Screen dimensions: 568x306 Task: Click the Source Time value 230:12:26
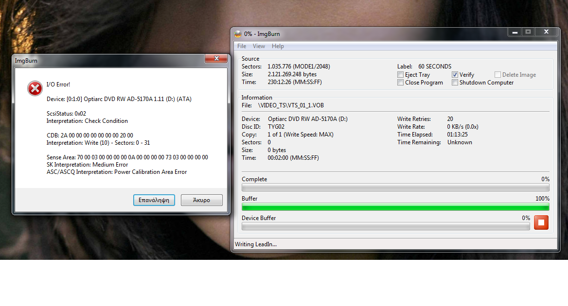coord(295,82)
